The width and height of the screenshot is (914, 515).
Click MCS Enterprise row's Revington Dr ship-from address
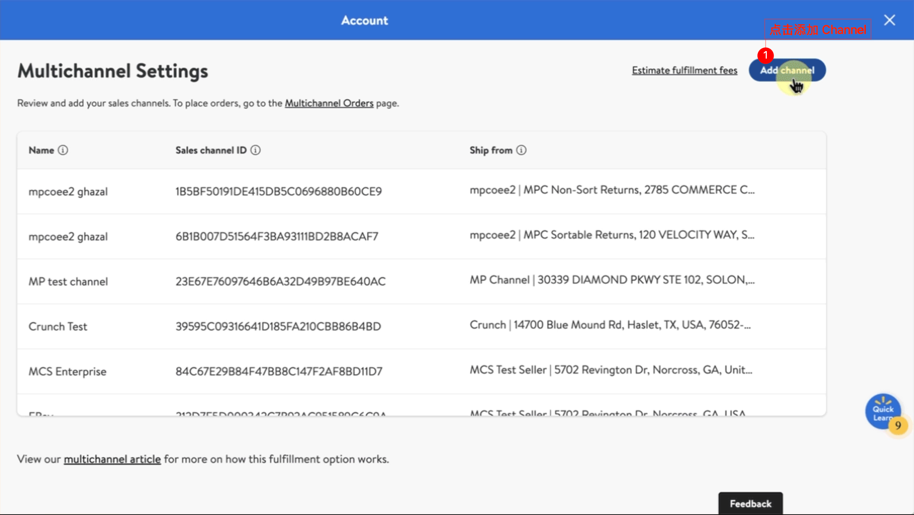[611, 370]
